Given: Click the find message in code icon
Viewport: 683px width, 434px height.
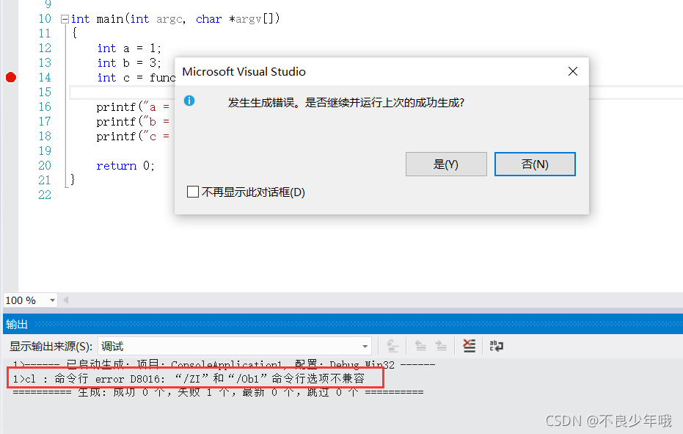Looking at the screenshot, I should (392, 346).
